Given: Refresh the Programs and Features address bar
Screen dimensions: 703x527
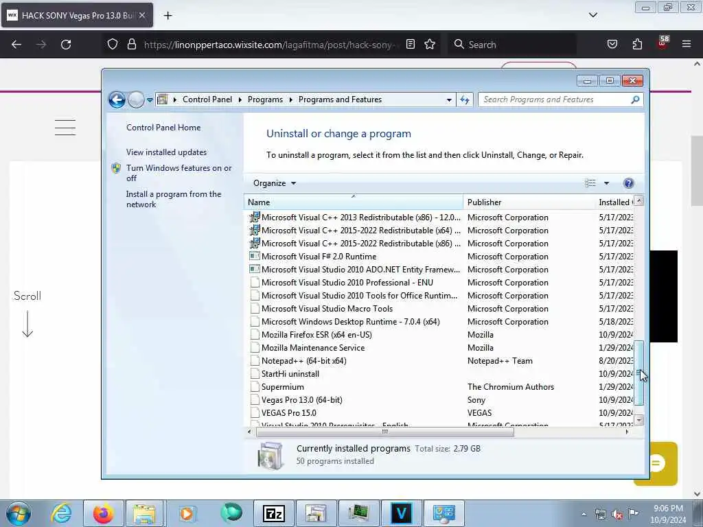Looking at the screenshot, I should [x=465, y=100].
